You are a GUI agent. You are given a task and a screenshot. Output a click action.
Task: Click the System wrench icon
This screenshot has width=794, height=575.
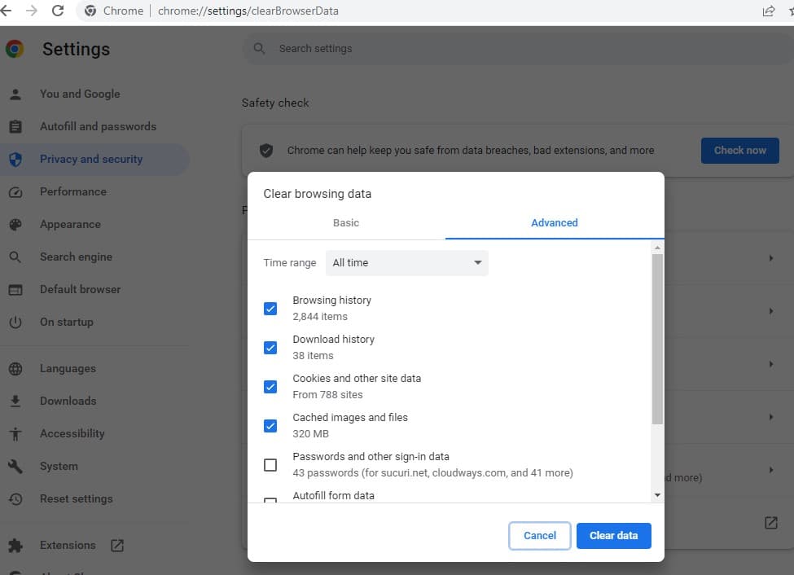15,467
